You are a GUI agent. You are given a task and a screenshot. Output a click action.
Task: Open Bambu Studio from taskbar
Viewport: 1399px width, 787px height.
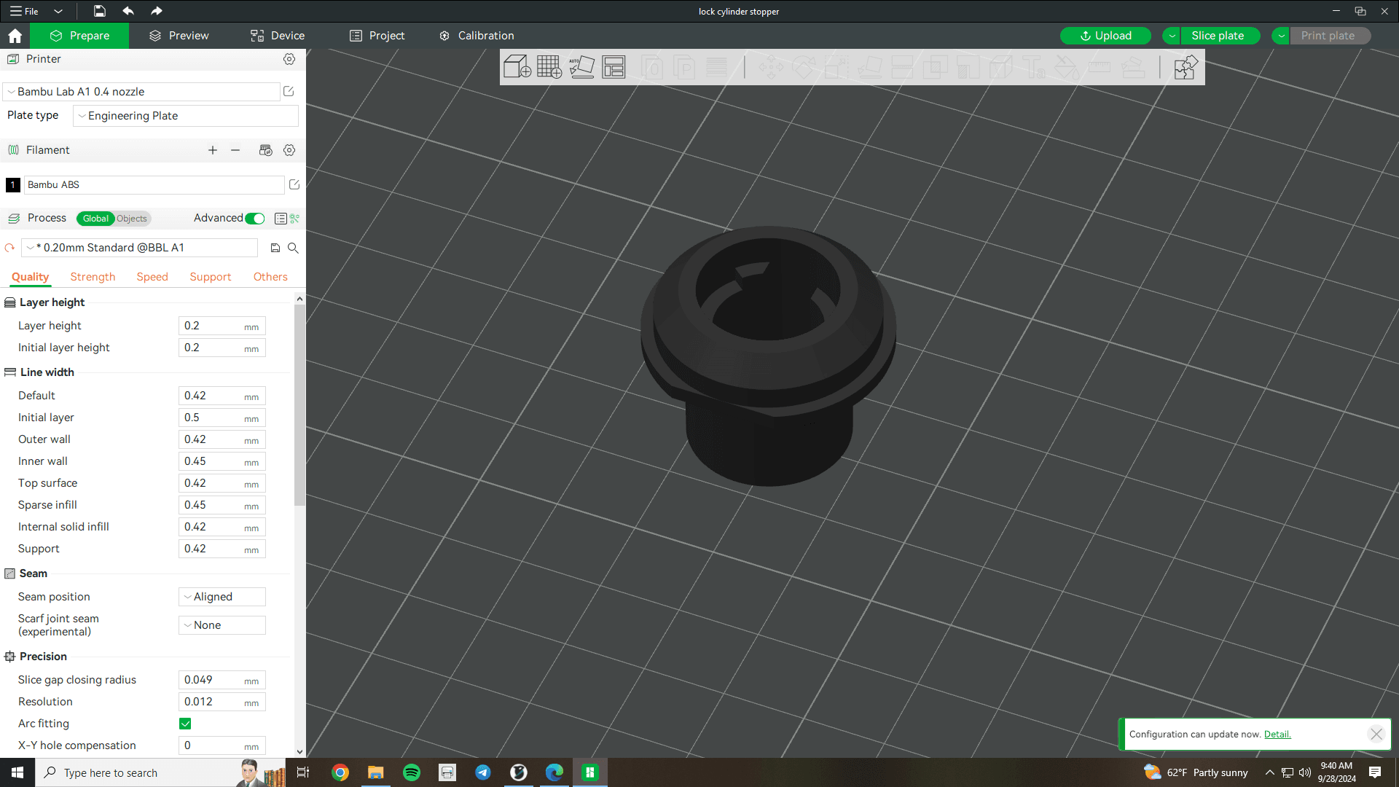(x=590, y=772)
